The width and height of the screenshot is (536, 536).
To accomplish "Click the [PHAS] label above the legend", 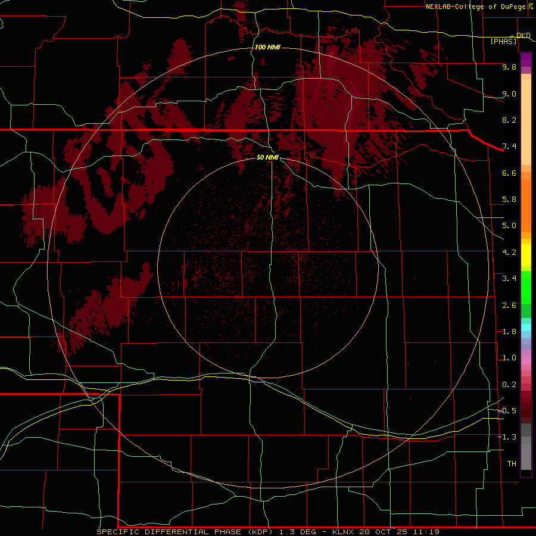I will [503, 41].
